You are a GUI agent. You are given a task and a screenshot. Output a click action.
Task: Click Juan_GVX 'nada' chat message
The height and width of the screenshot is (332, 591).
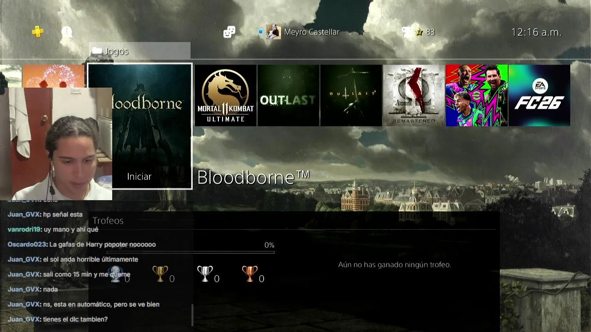tap(33, 289)
